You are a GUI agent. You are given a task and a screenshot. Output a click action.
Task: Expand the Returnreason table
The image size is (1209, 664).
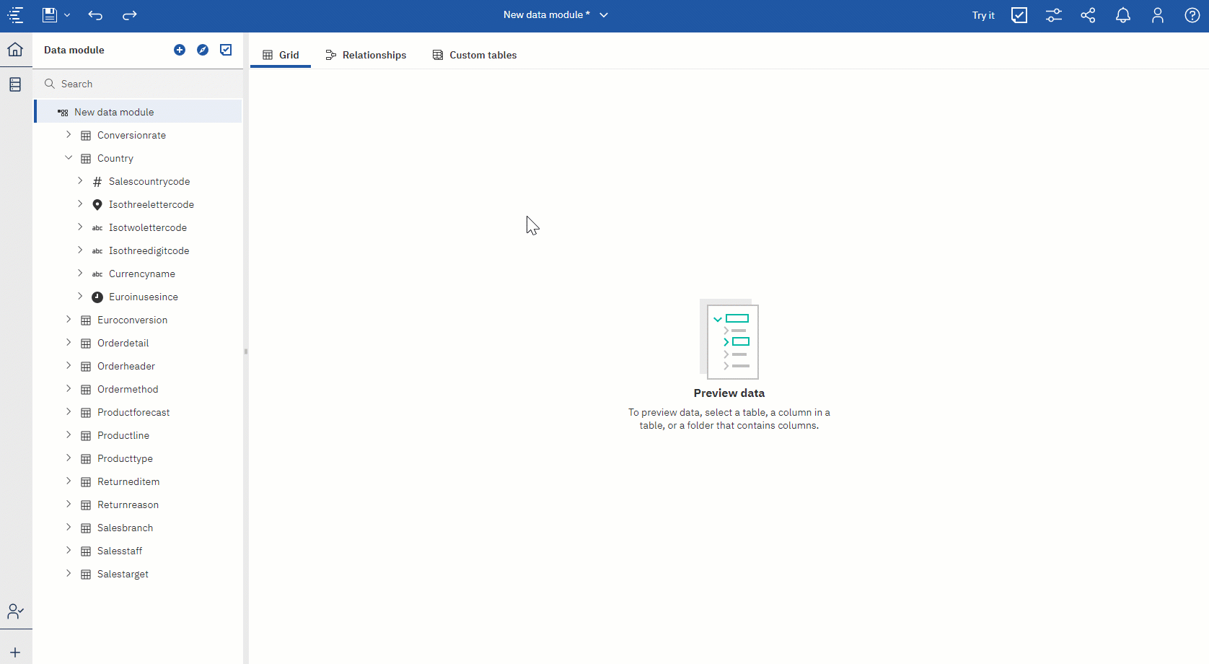click(x=69, y=504)
